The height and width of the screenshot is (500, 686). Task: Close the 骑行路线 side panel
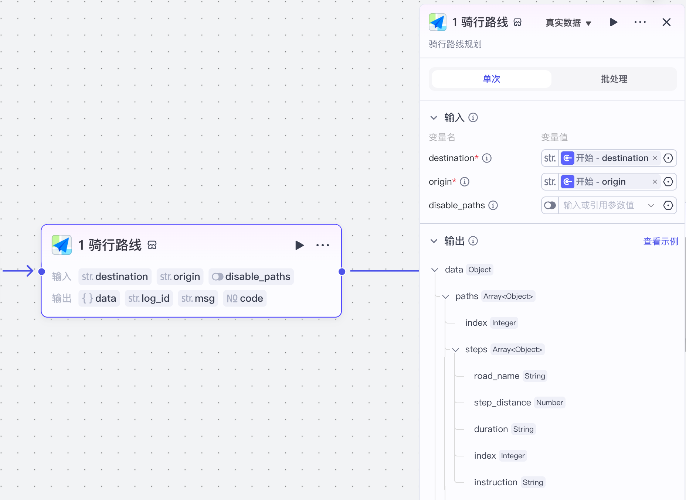pos(666,23)
